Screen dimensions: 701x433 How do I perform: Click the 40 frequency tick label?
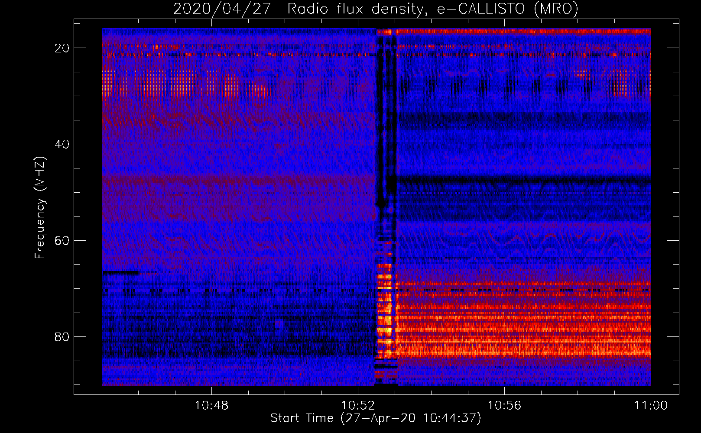(x=62, y=144)
